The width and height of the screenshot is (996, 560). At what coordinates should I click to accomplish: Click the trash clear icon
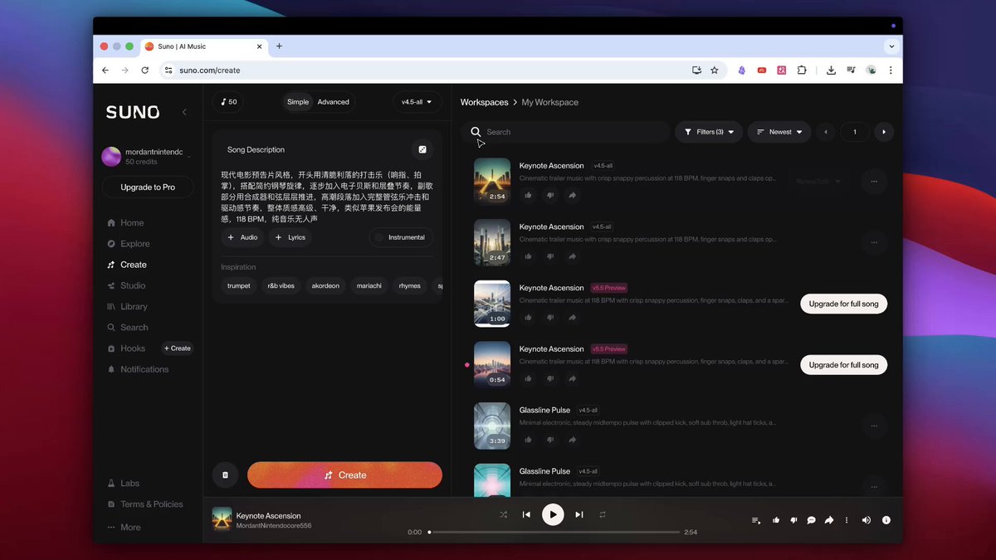point(225,475)
